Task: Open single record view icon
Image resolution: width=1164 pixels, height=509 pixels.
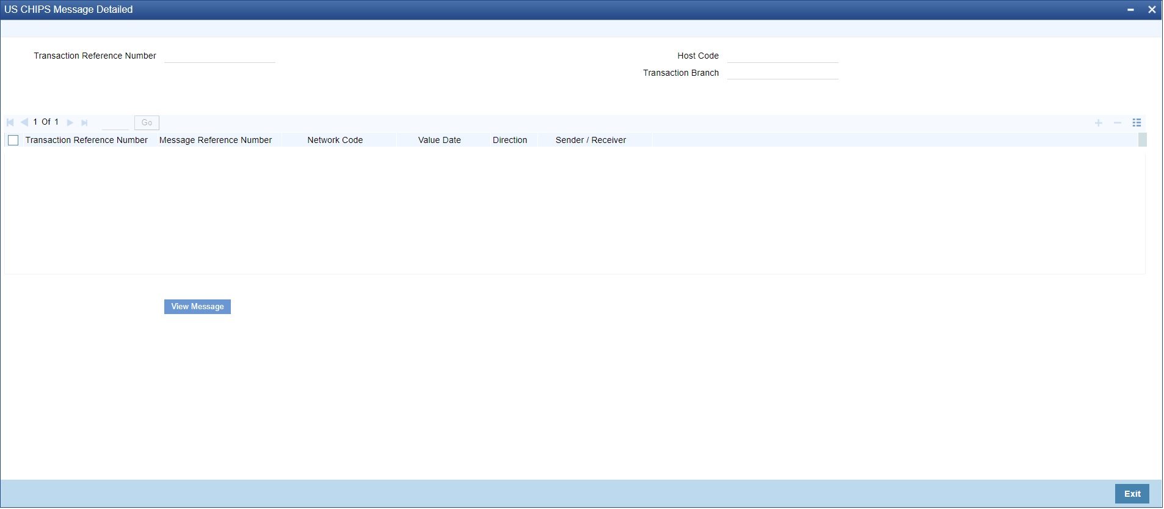Action: [x=1137, y=123]
